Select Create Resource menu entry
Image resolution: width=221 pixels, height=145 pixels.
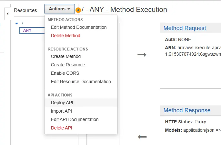point(68,65)
